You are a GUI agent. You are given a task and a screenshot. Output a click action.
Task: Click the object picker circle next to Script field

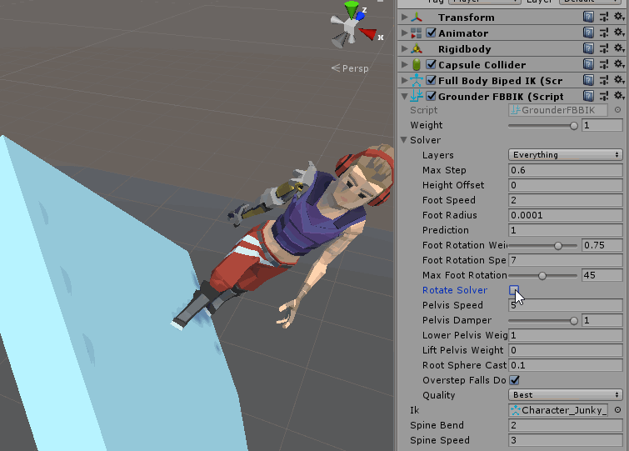[618, 109]
